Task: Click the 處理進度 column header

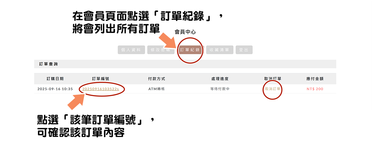Action: tap(220, 79)
